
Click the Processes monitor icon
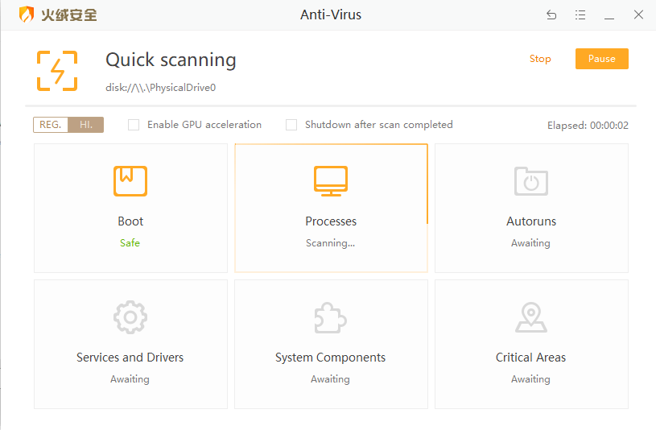(x=331, y=181)
